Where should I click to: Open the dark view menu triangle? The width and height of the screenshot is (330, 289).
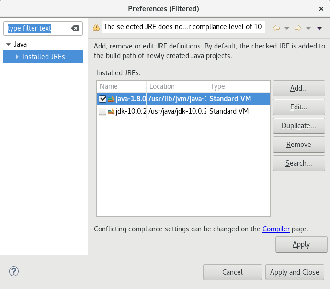319,28
